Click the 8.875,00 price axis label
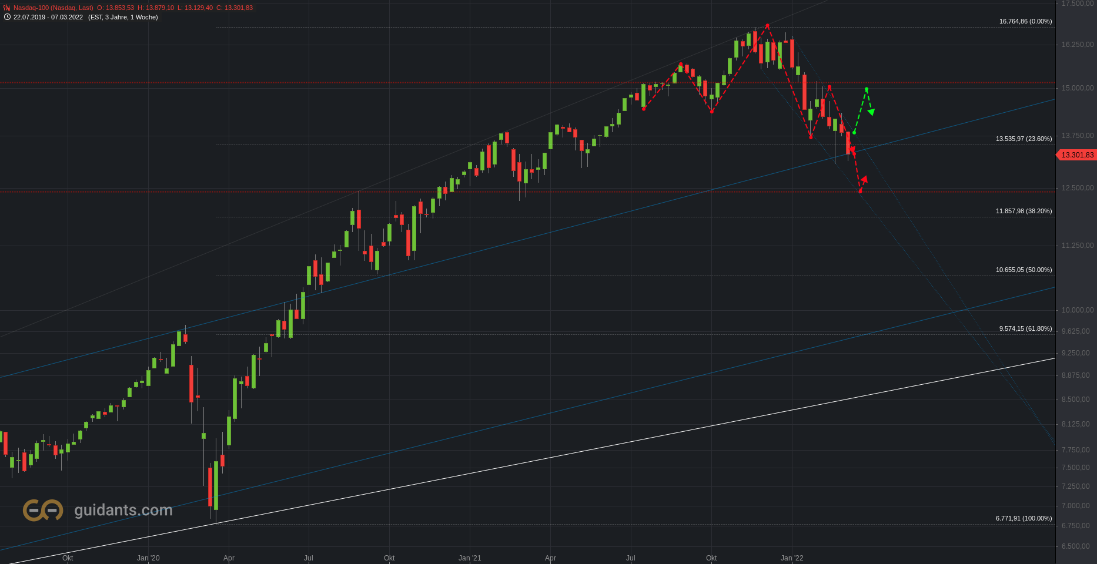This screenshot has height=564, width=1097. 1076,375
